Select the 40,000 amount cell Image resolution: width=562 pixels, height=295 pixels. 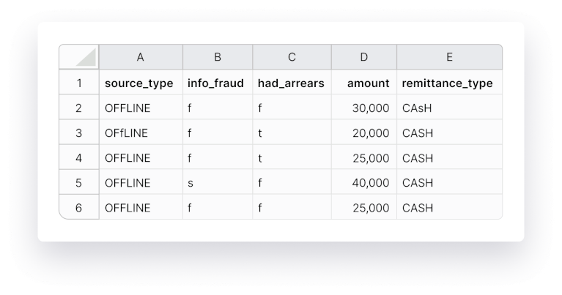pos(364,182)
